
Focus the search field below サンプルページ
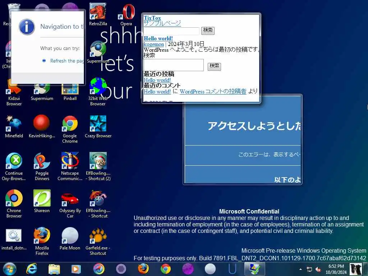click(171, 31)
